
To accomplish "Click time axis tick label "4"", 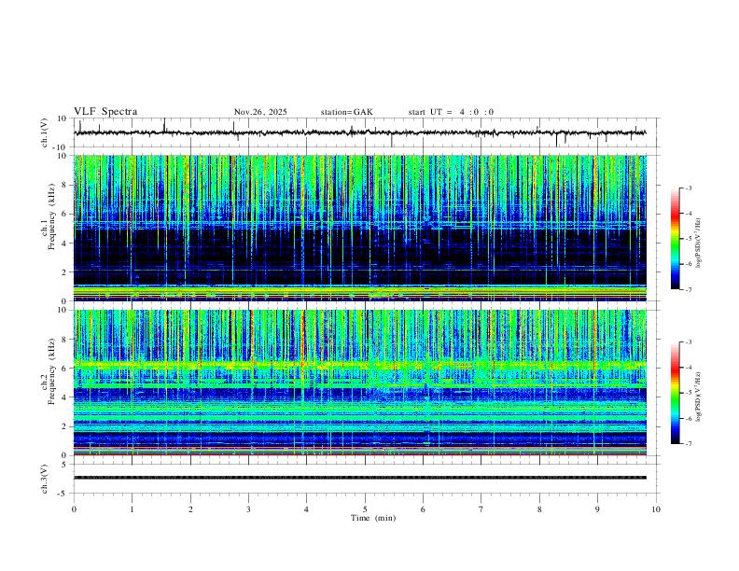I will (x=306, y=509).
